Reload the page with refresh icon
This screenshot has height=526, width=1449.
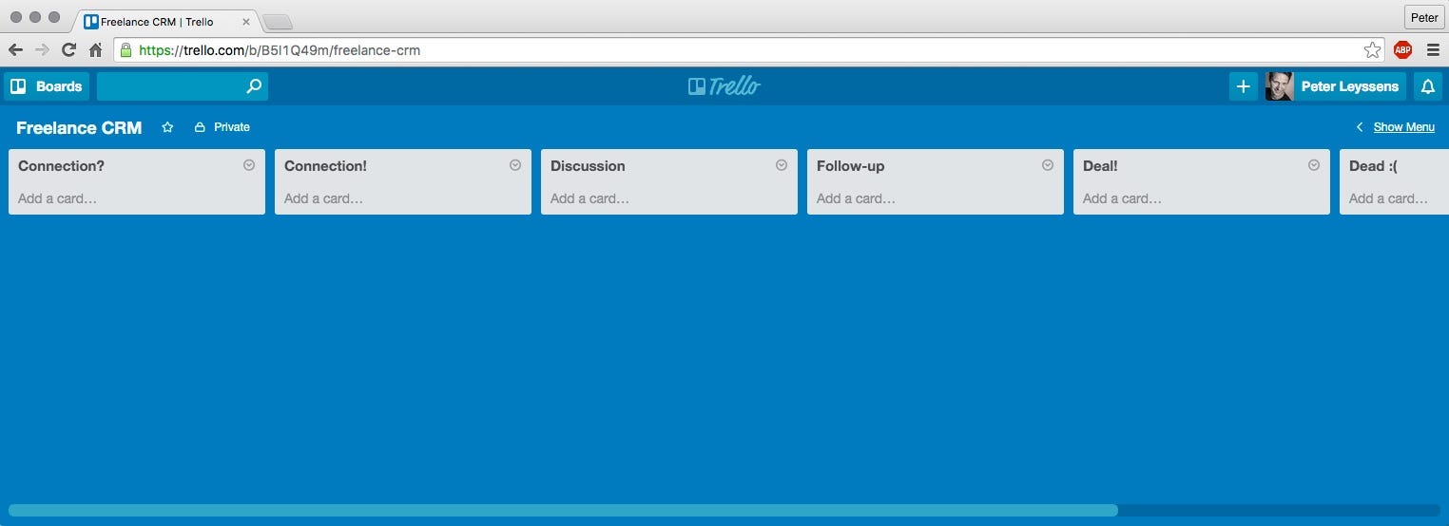pos(68,50)
